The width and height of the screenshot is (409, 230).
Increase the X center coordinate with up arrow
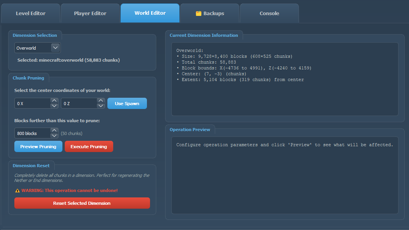tap(54, 101)
